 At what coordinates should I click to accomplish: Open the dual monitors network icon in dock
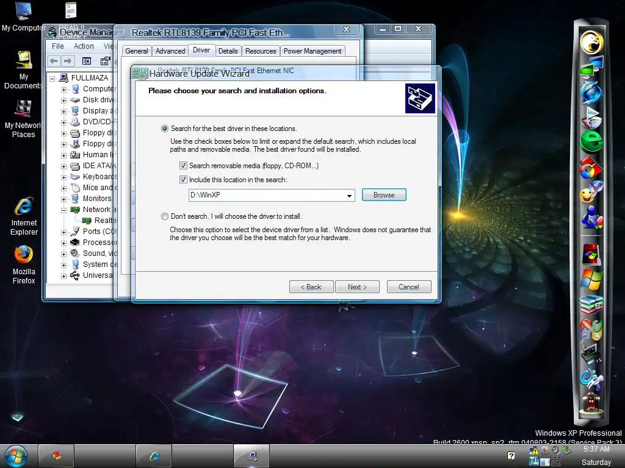click(591, 66)
